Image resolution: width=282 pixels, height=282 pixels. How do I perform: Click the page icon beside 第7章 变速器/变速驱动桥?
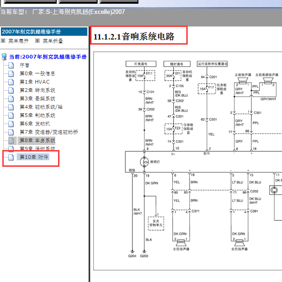coord(11,132)
